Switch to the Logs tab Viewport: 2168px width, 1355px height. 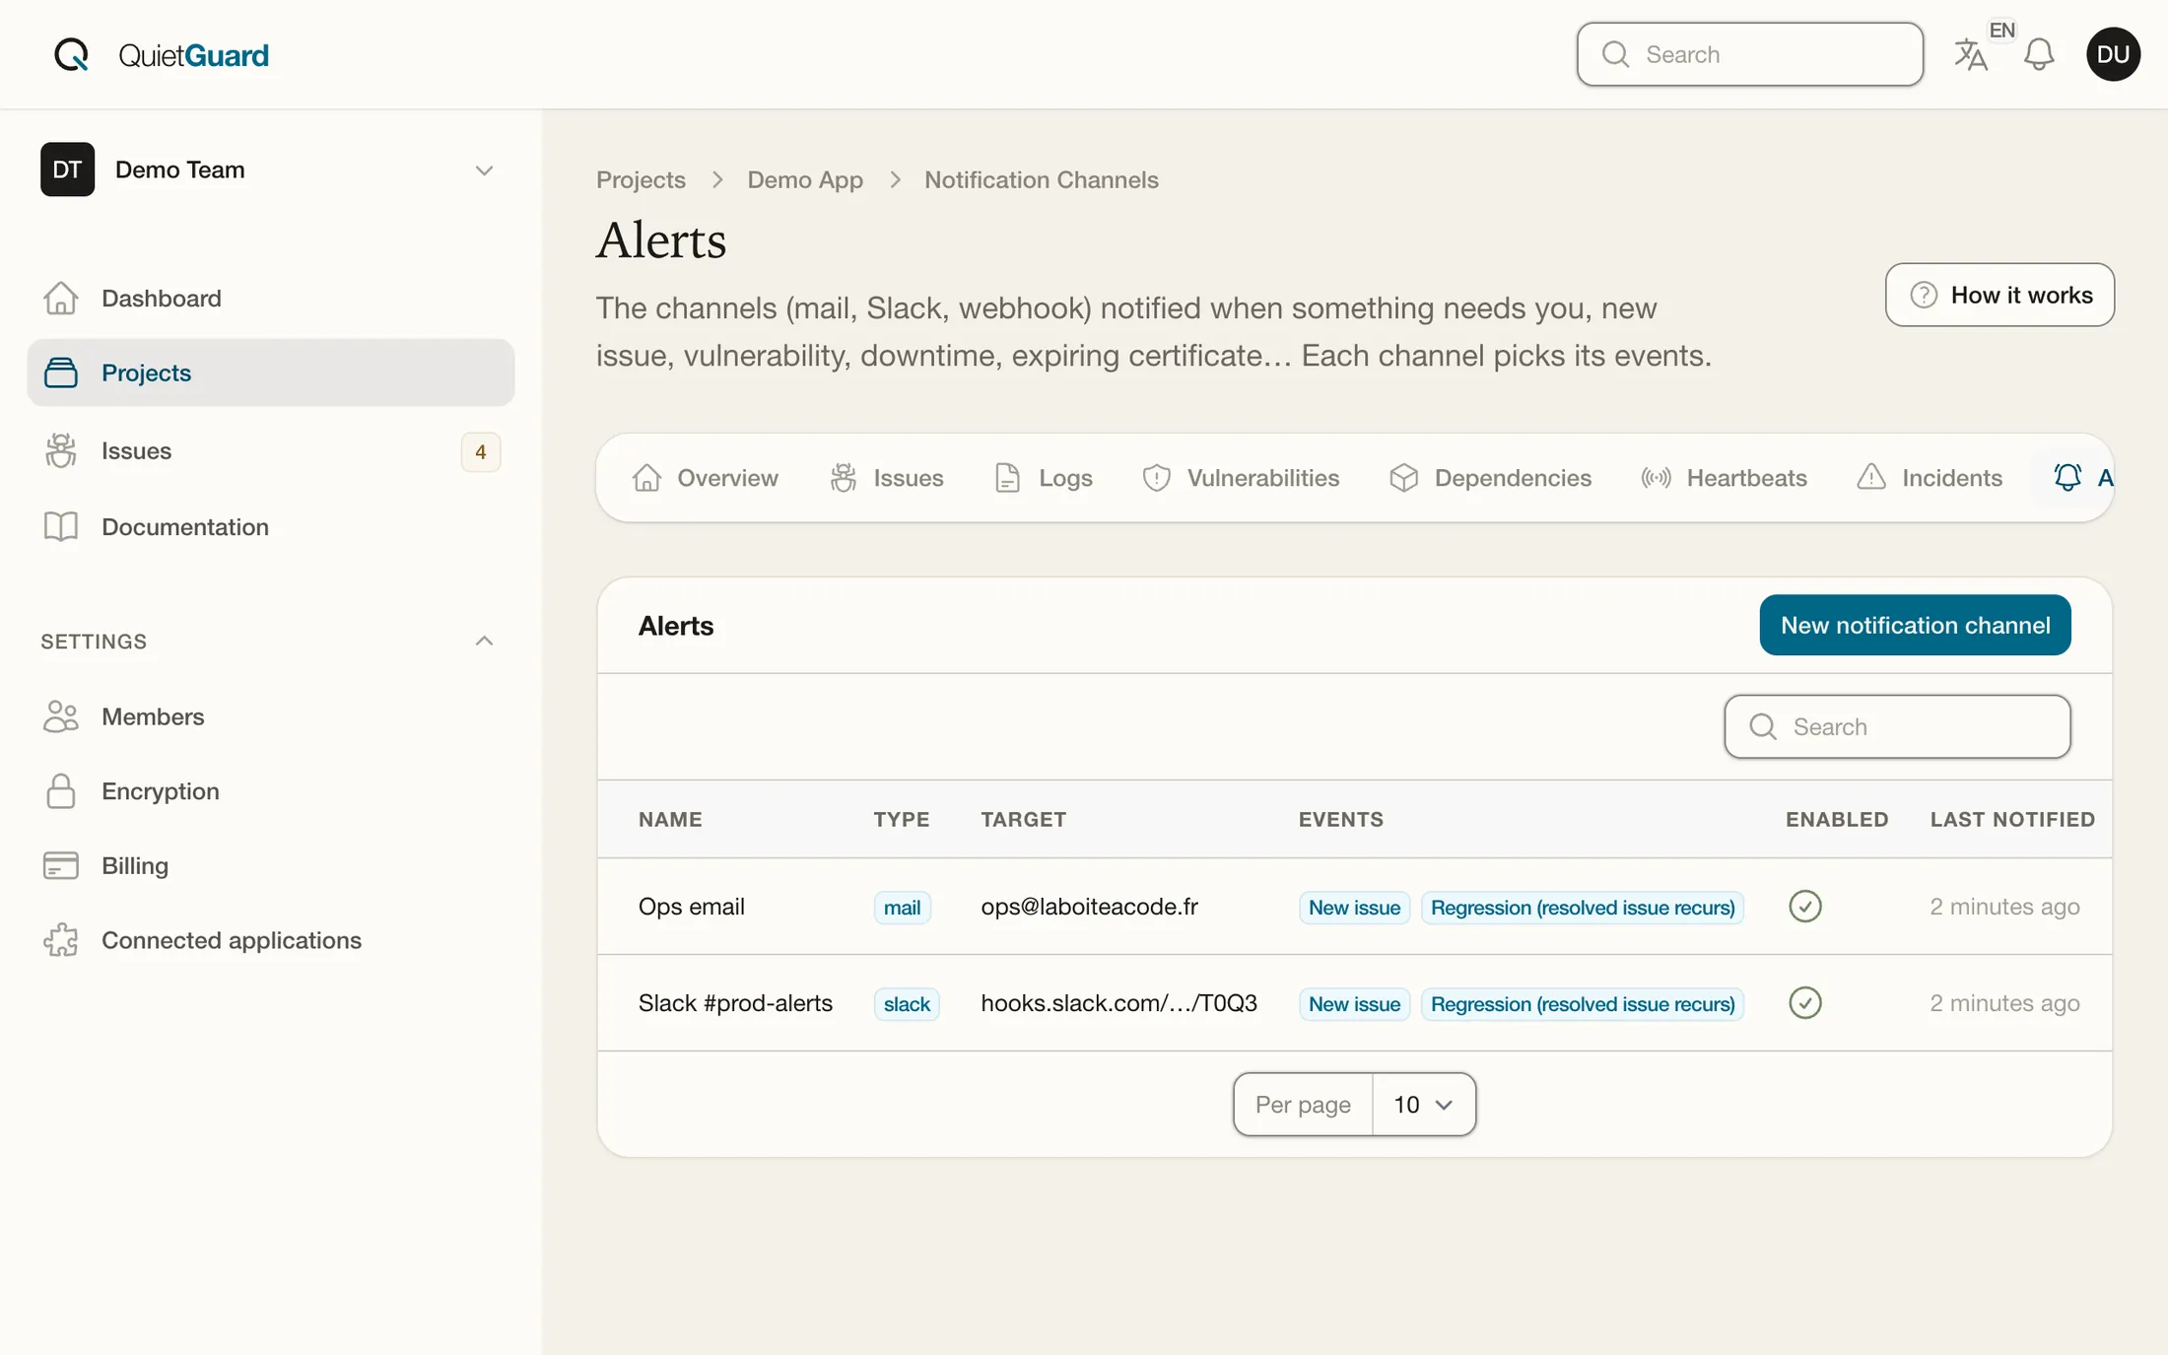click(1044, 478)
